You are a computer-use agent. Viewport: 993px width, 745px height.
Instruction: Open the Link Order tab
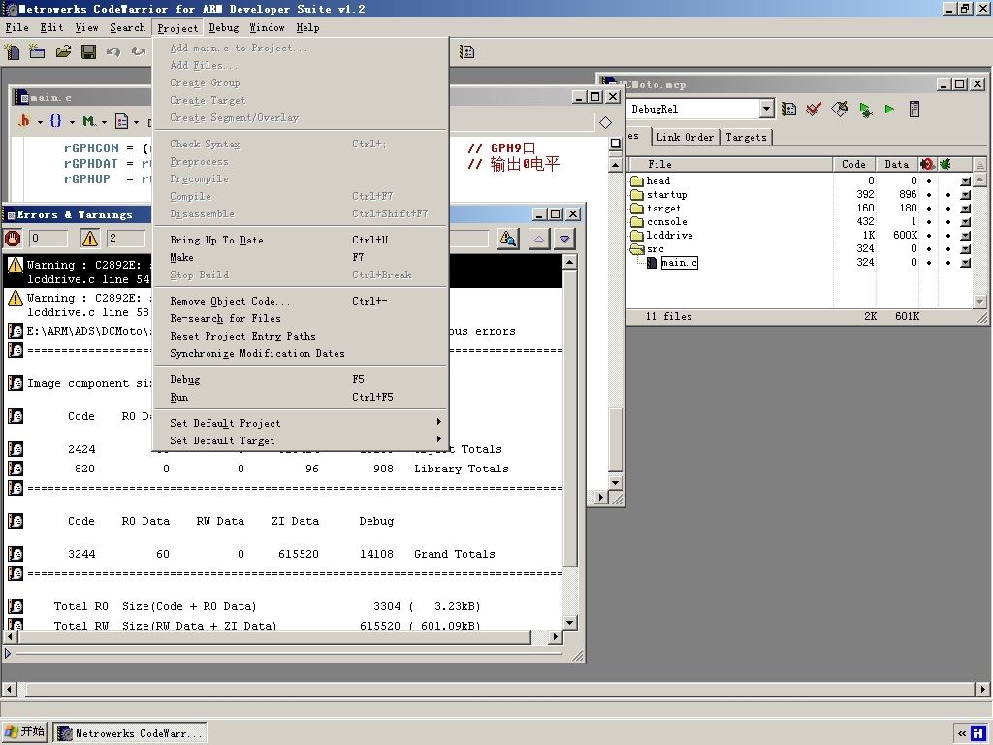[x=685, y=137]
